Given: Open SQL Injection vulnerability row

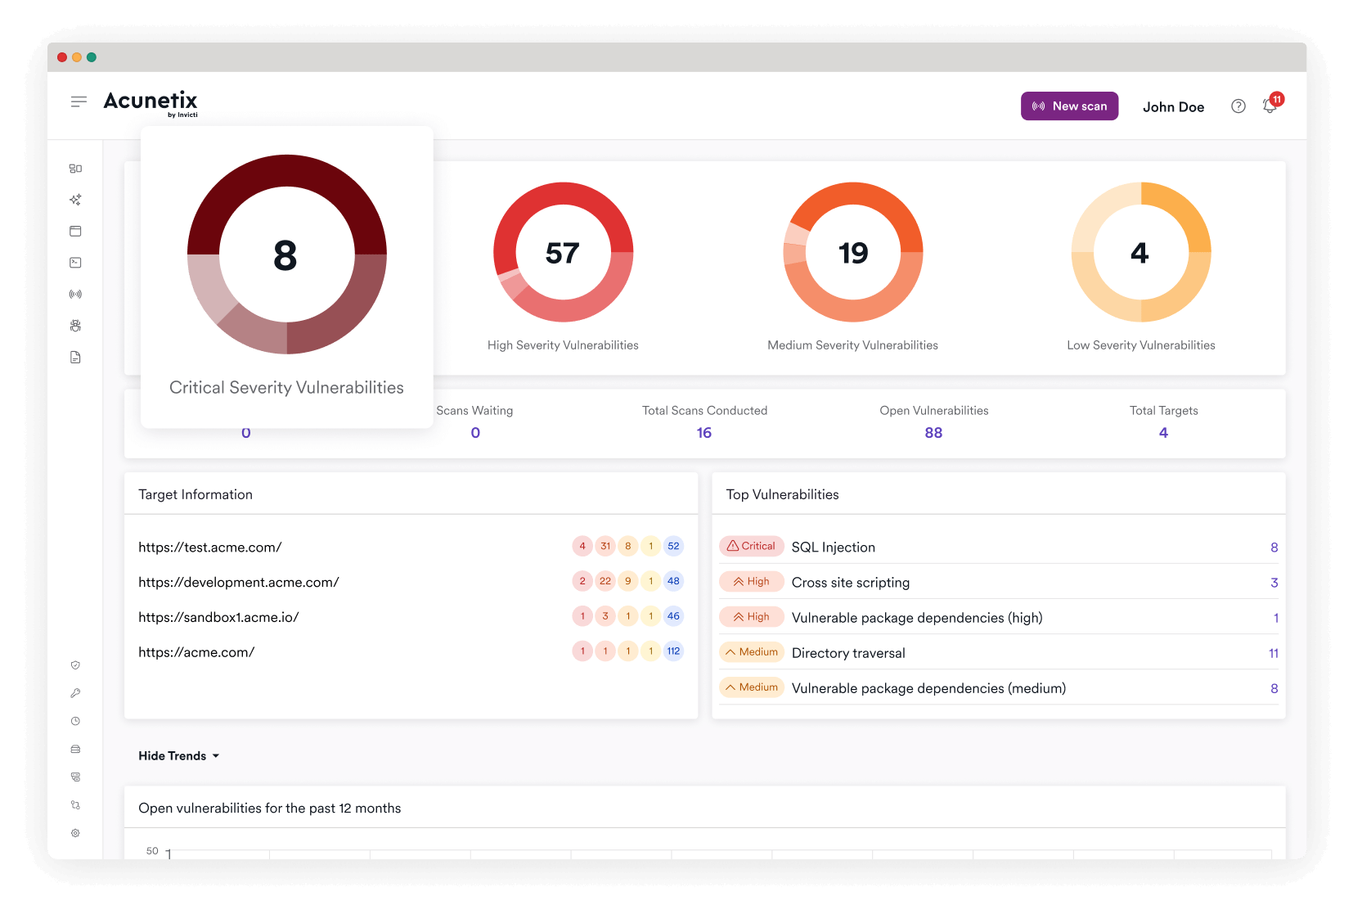Looking at the screenshot, I should click(x=999, y=547).
